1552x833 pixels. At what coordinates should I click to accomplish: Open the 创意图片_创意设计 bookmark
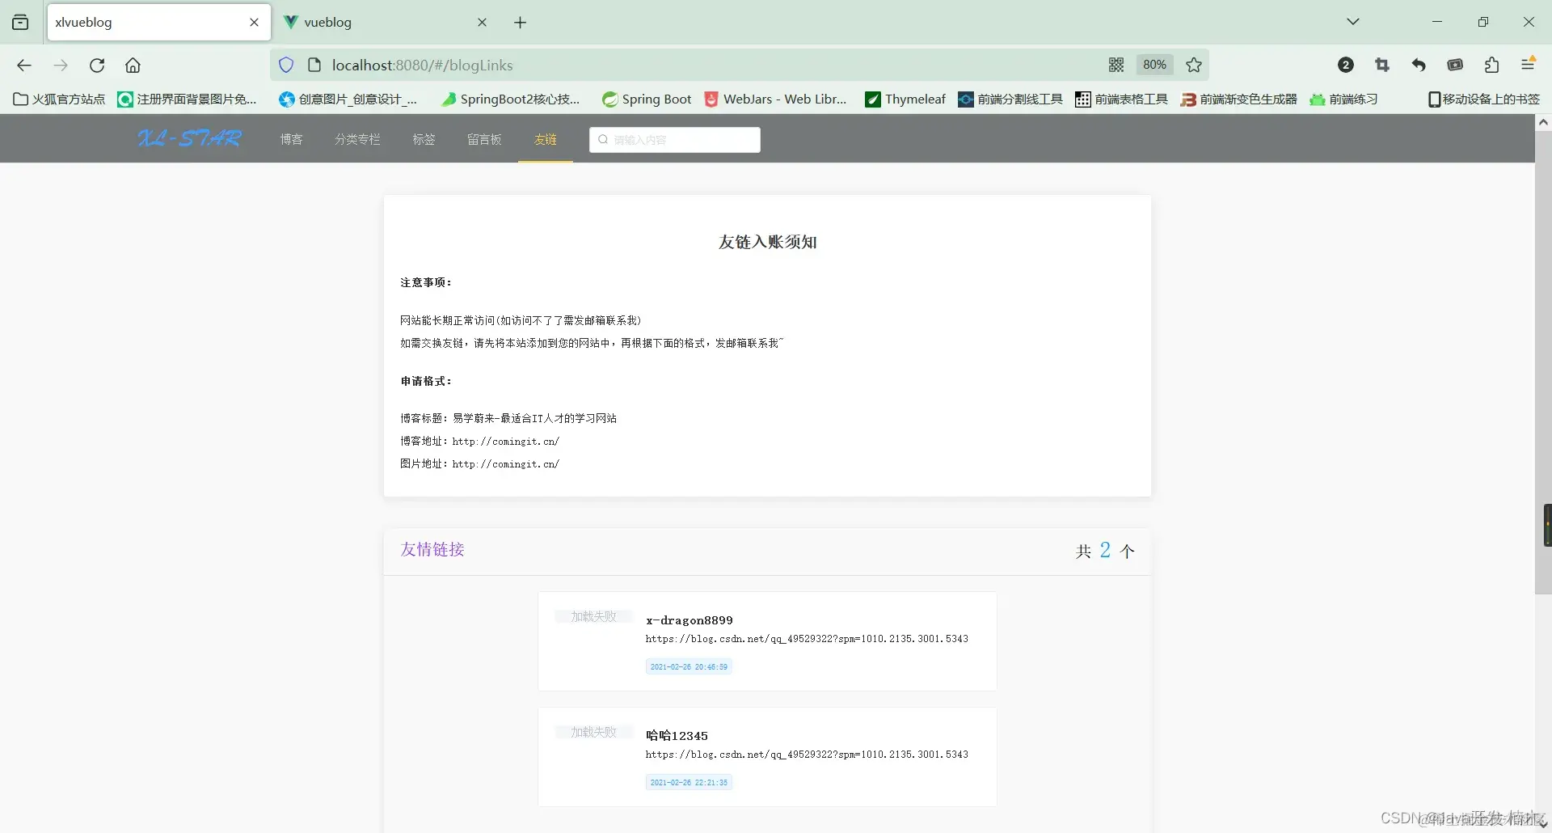[x=348, y=99]
